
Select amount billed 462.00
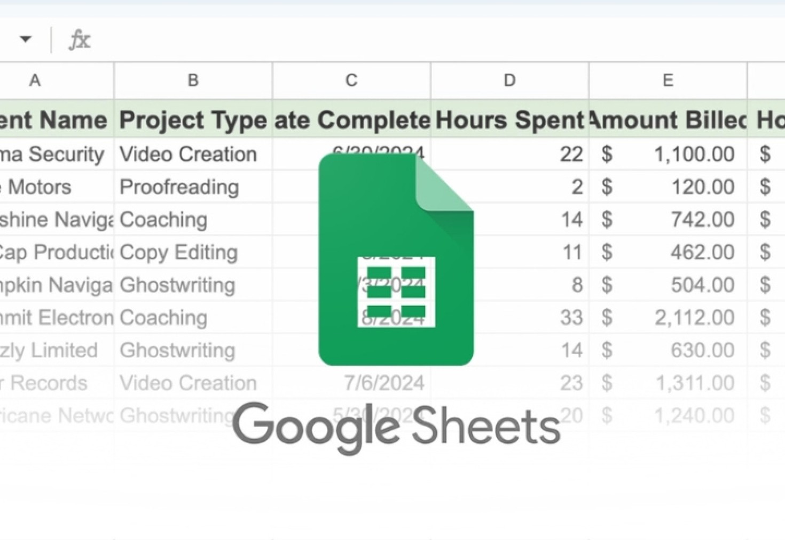[668, 252]
